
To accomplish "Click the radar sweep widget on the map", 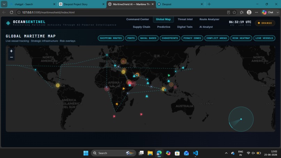I will tap(241, 119).
